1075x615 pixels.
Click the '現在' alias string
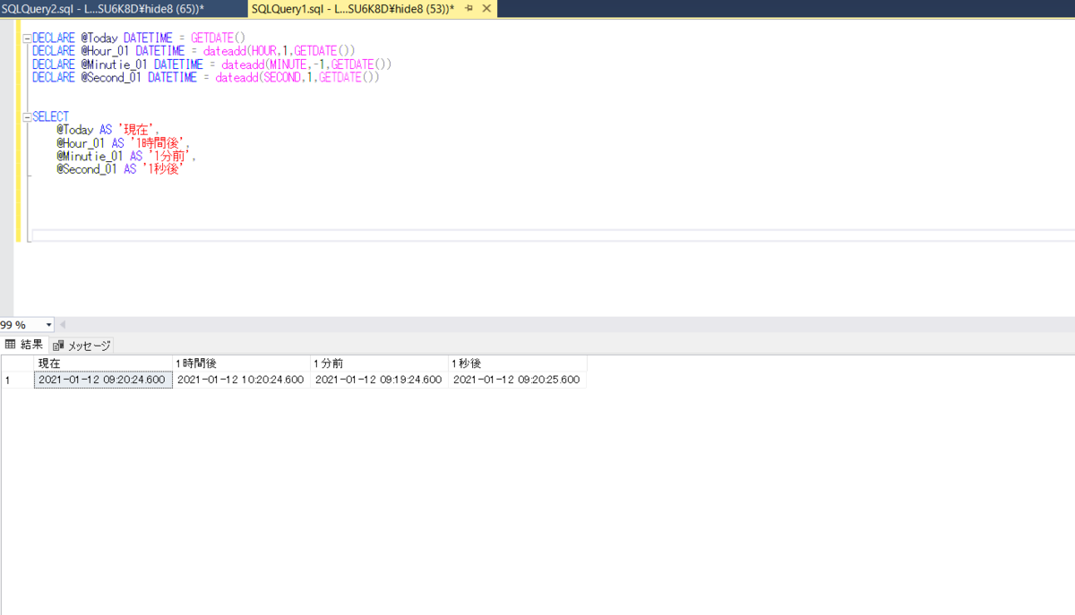click(137, 130)
